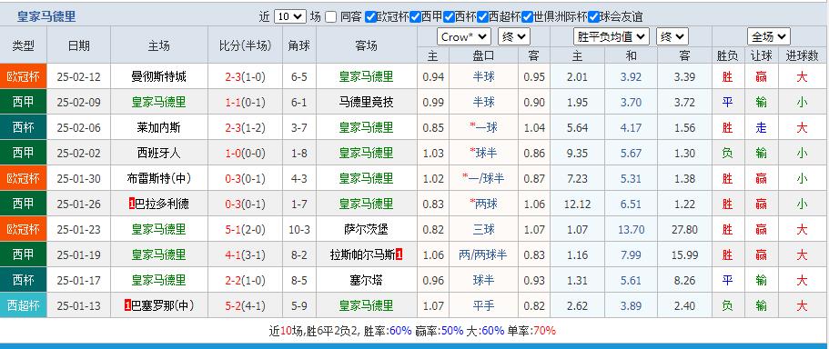Screen dimensions: 829x349
Task: Open the Crow* bookmaker dropdown
Action: (464, 37)
